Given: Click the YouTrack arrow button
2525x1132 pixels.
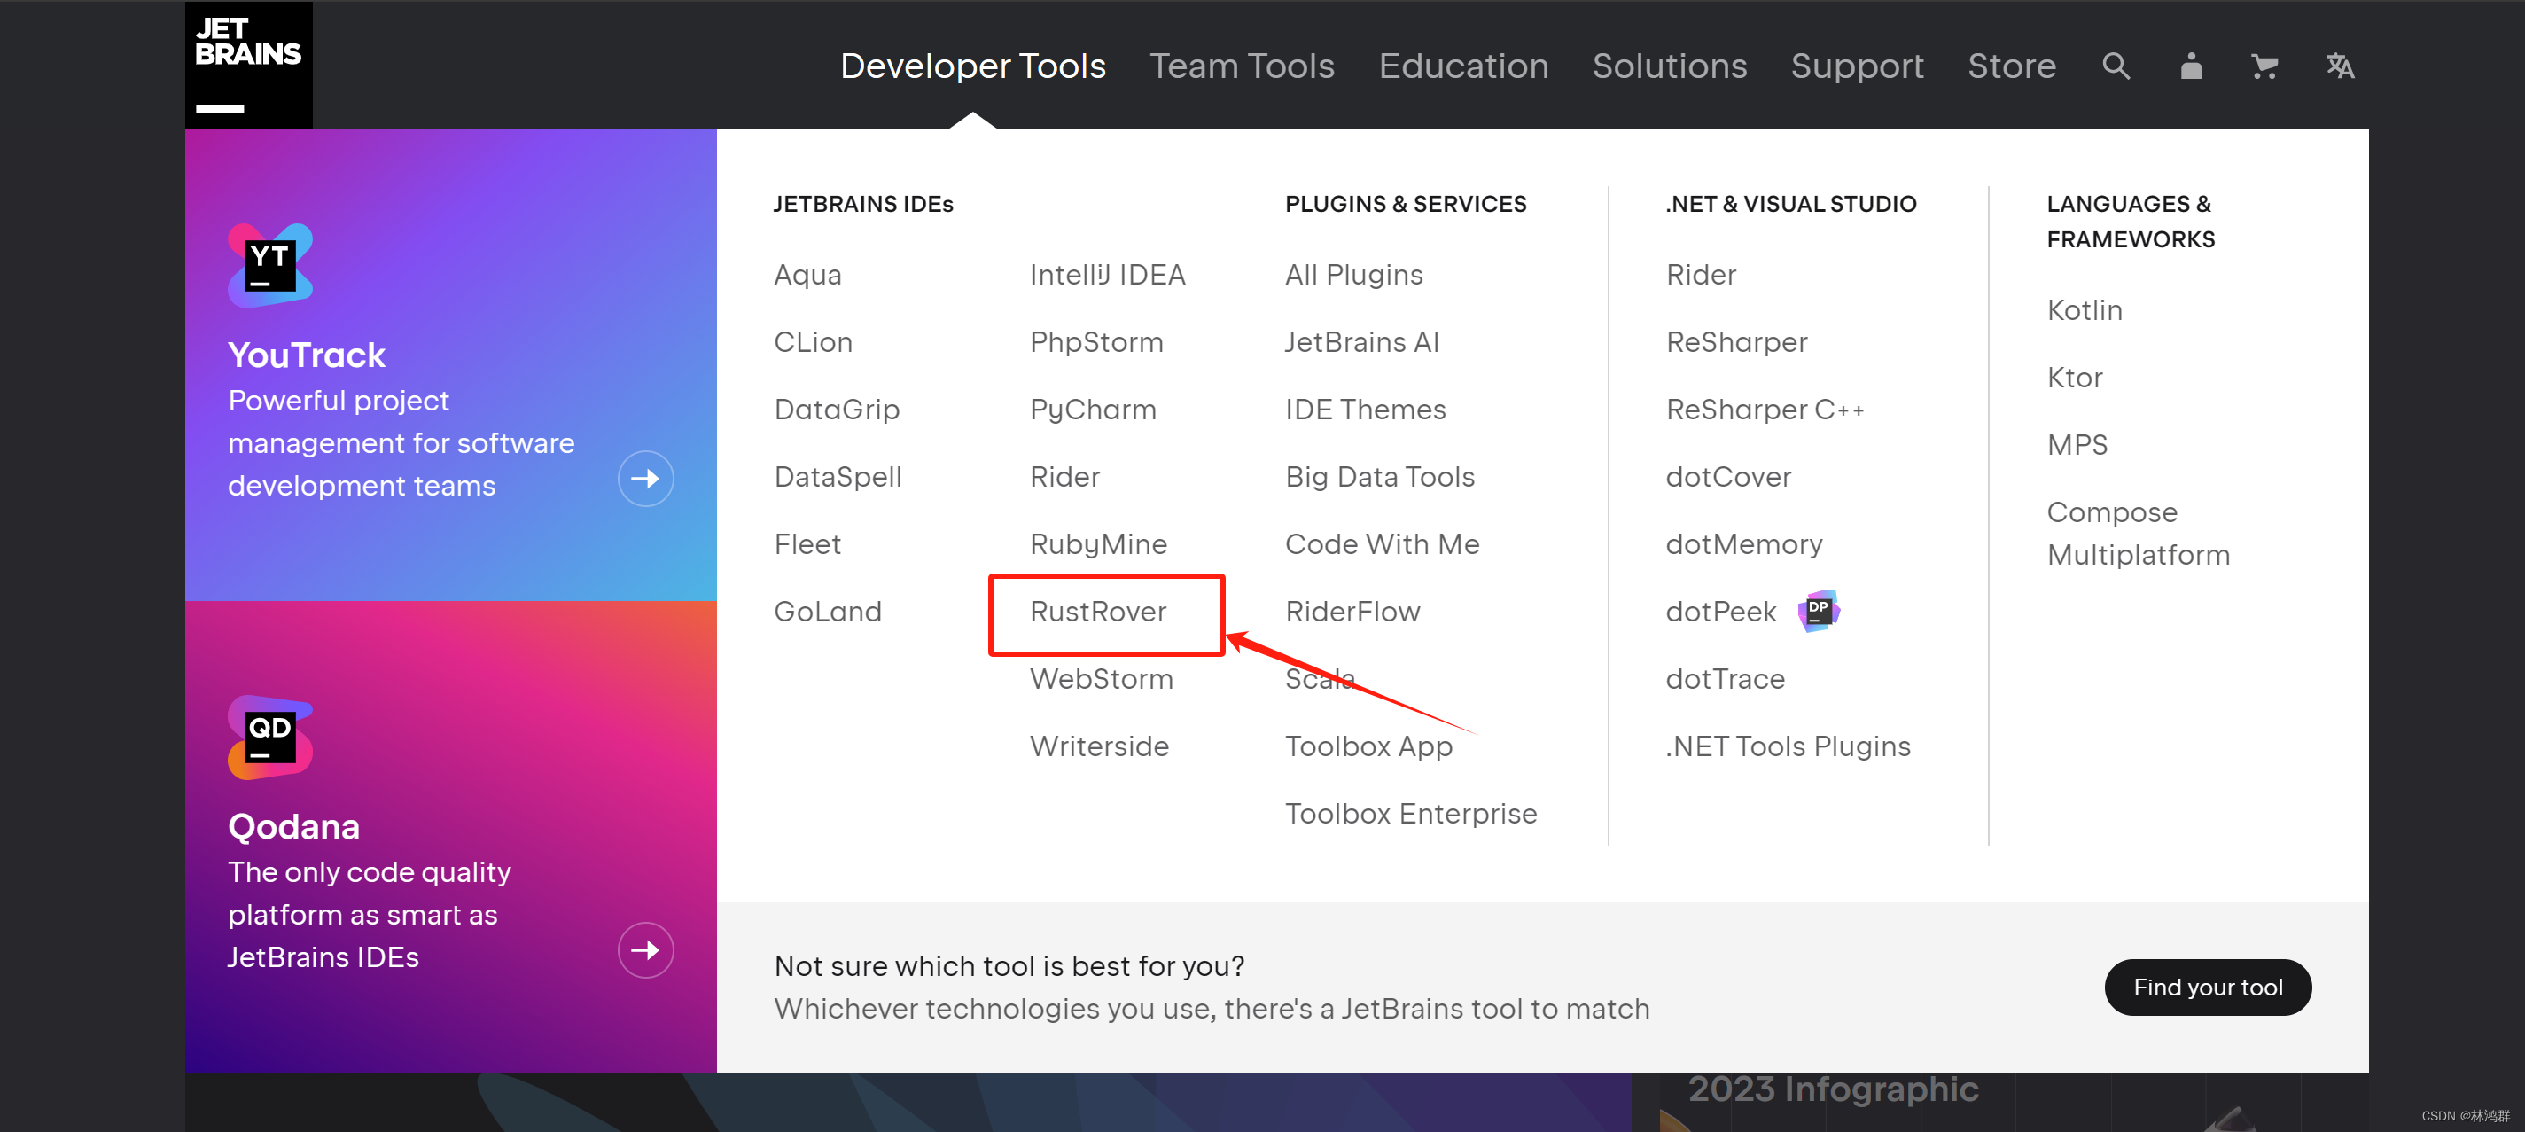Looking at the screenshot, I should pyautogui.click(x=645, y=479).
